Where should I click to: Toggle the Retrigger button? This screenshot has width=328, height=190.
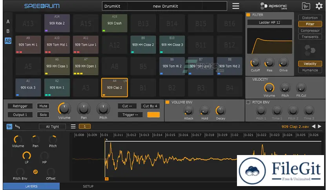coord(20,106)
